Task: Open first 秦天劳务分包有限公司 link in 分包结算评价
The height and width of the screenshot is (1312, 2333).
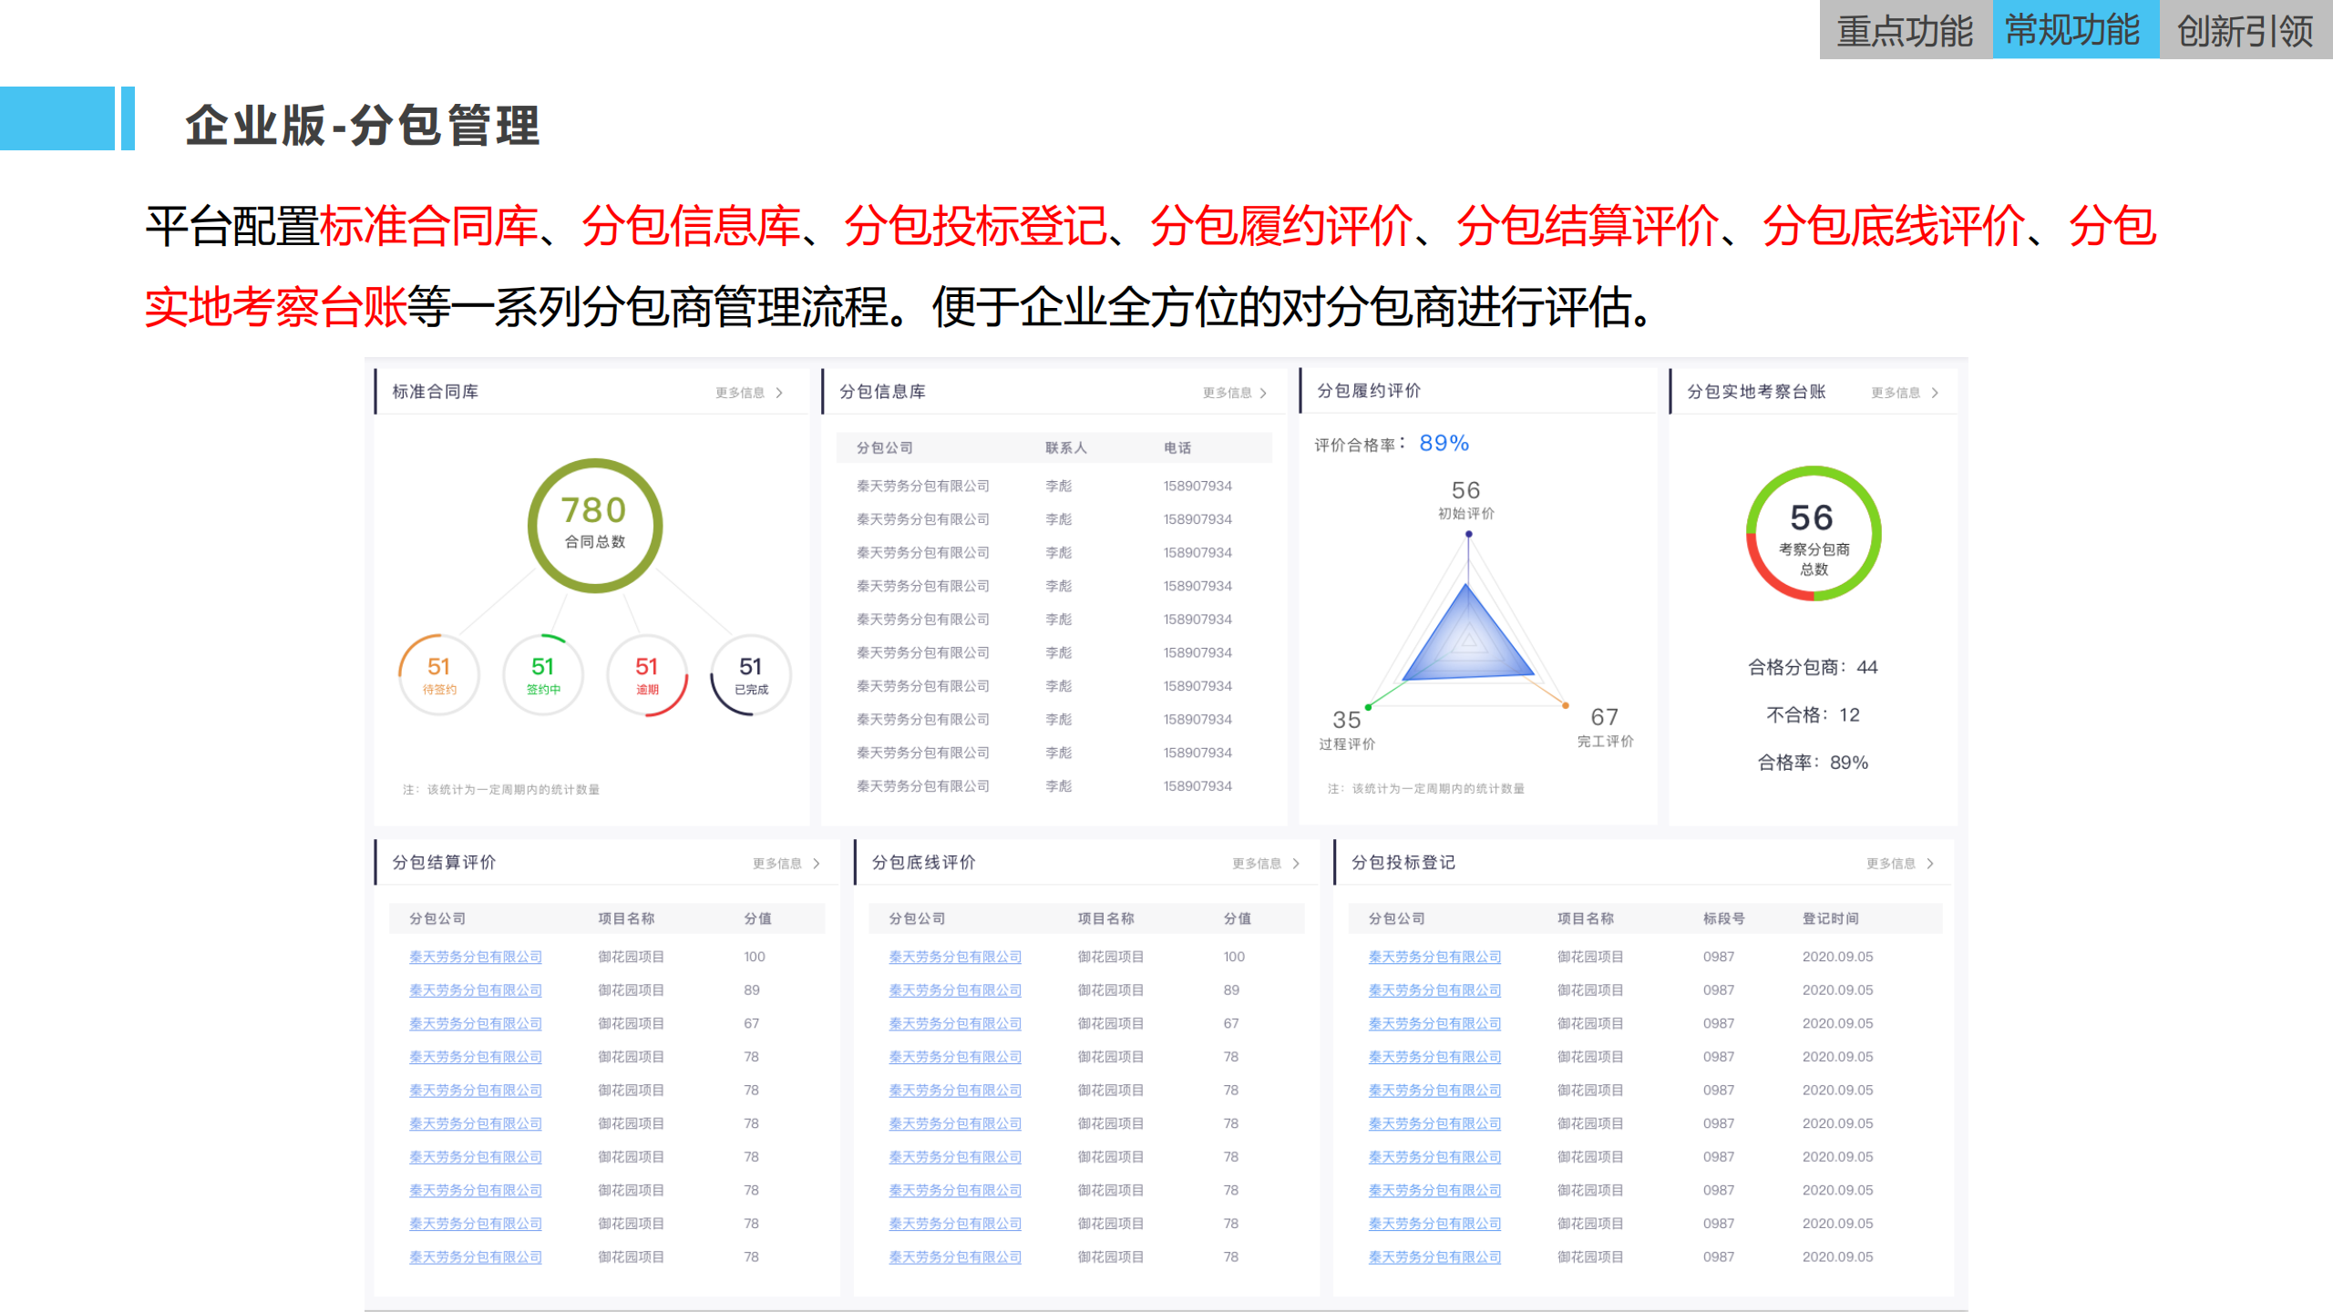Action: (476, 957)
